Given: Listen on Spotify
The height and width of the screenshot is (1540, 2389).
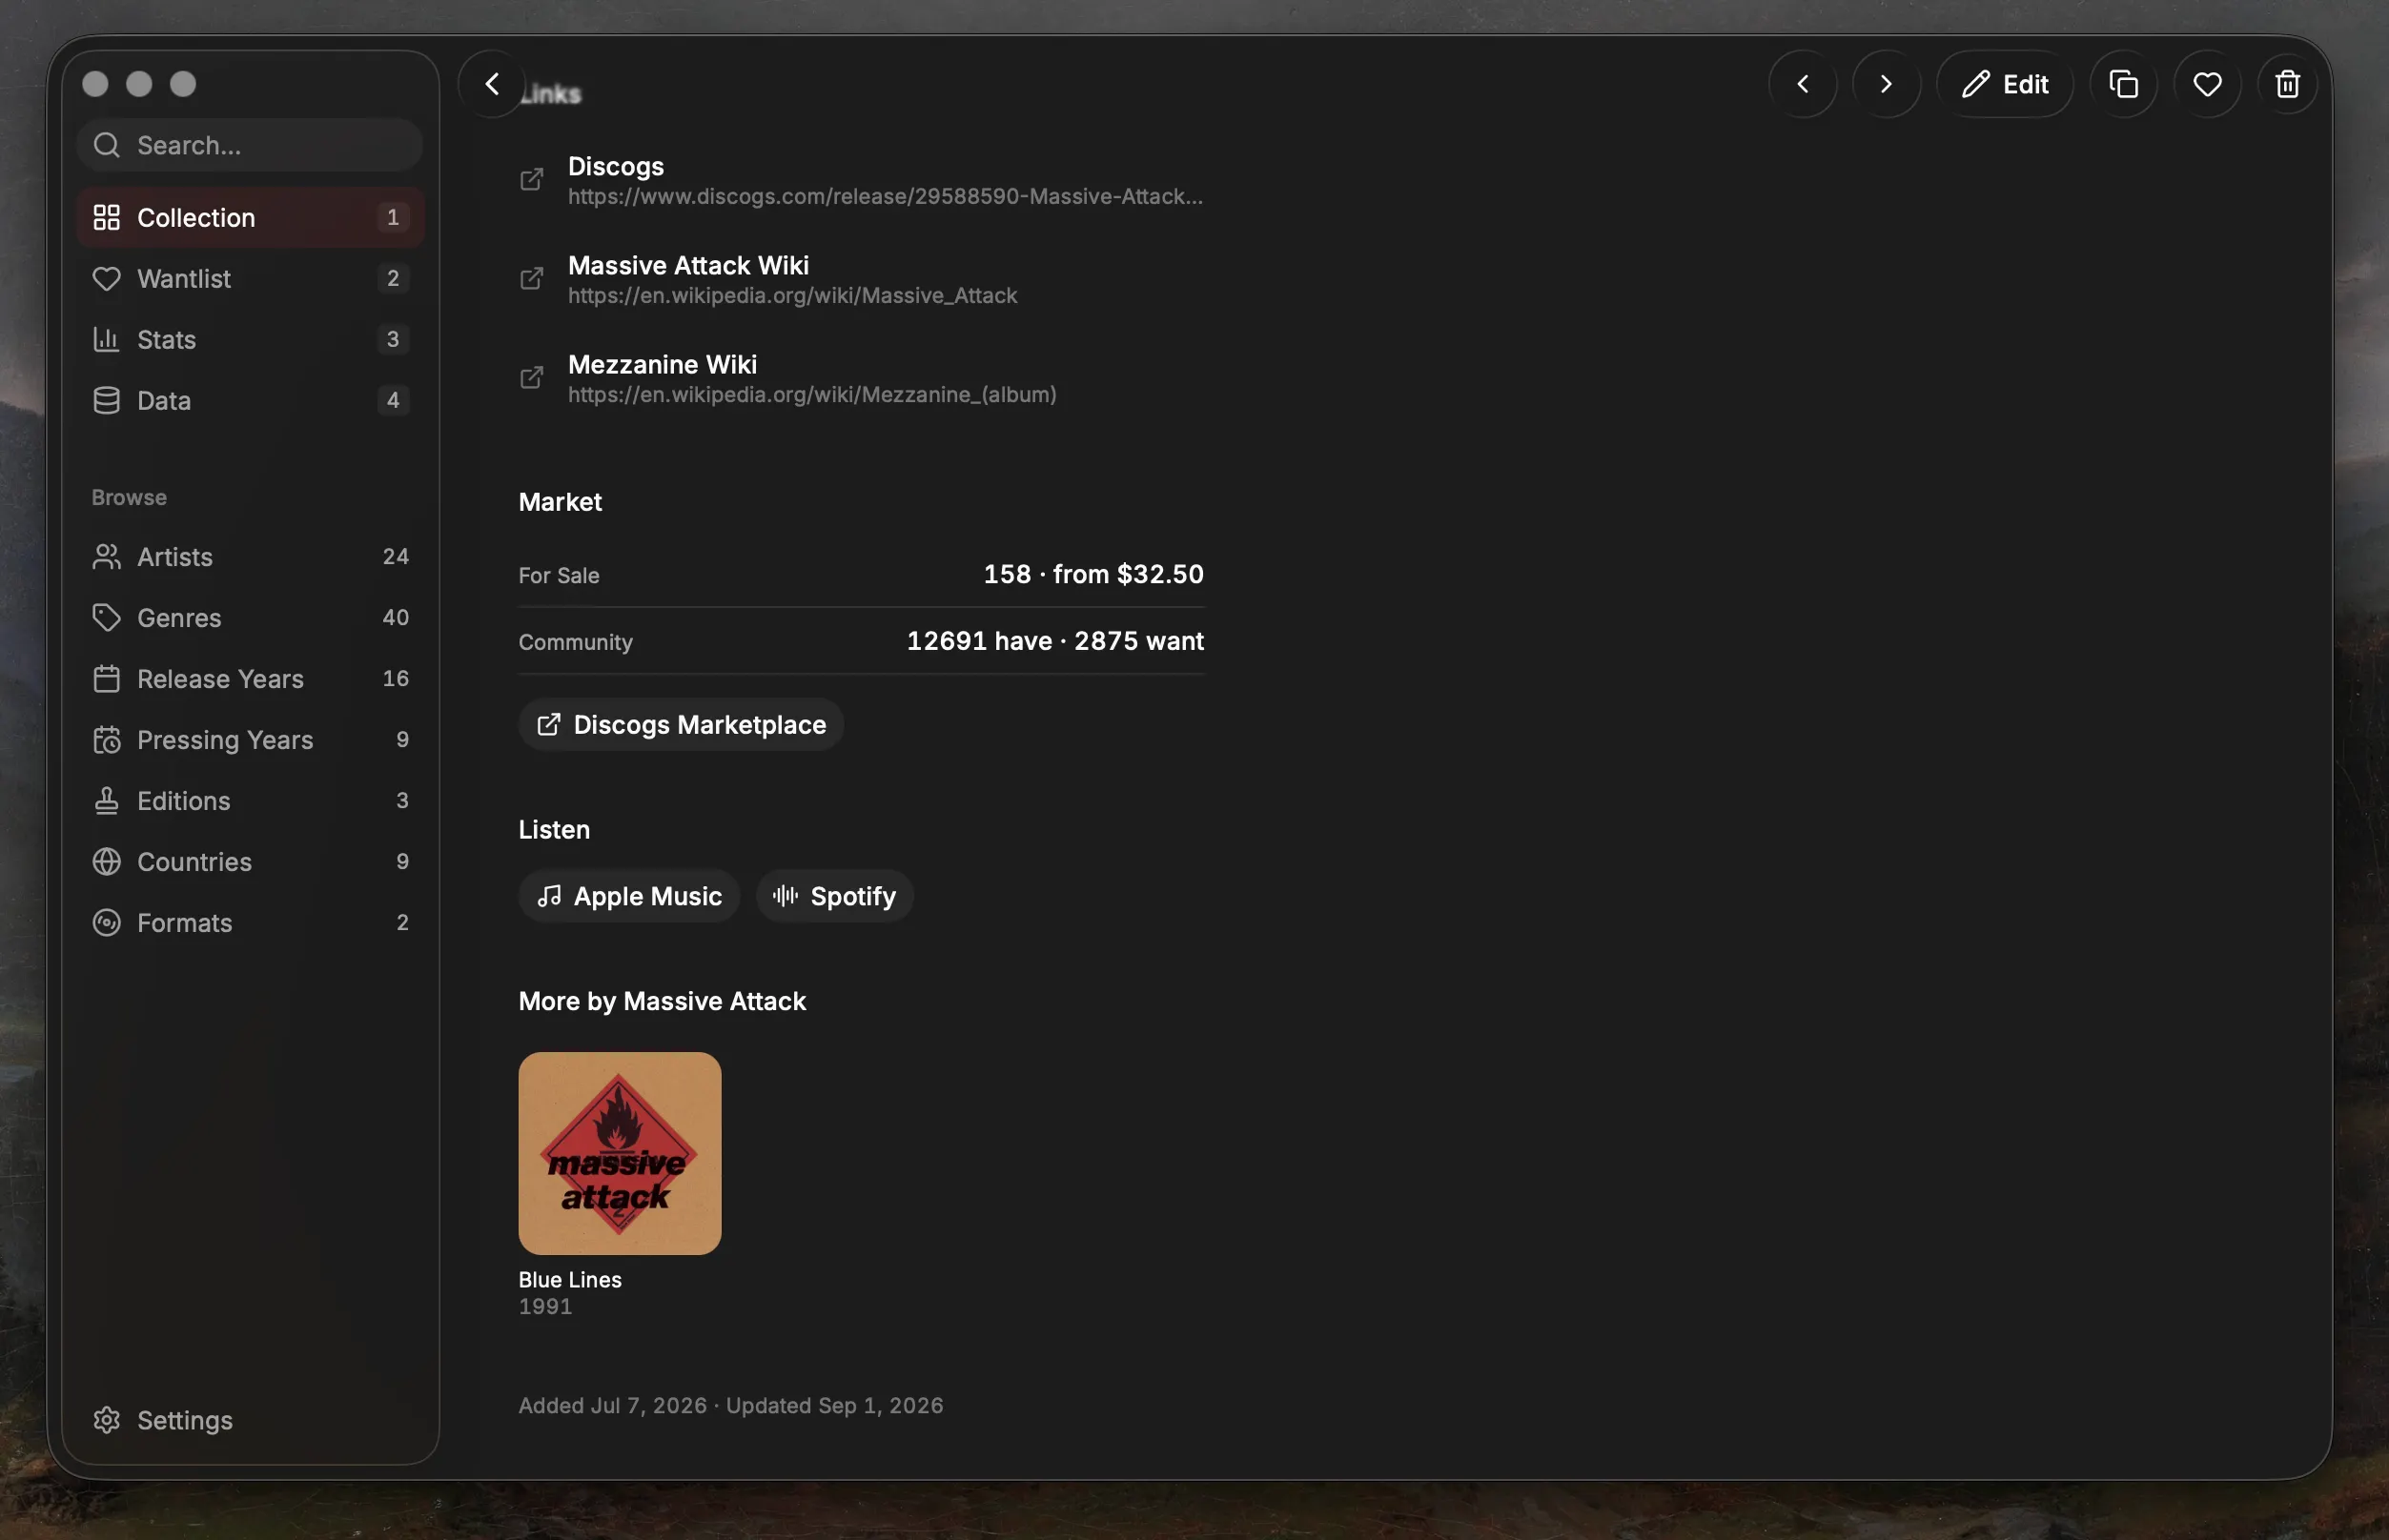Looking at the screenshot, I should (x=833, y=896).
